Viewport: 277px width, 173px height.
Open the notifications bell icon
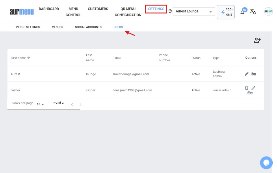pos(242,12)
